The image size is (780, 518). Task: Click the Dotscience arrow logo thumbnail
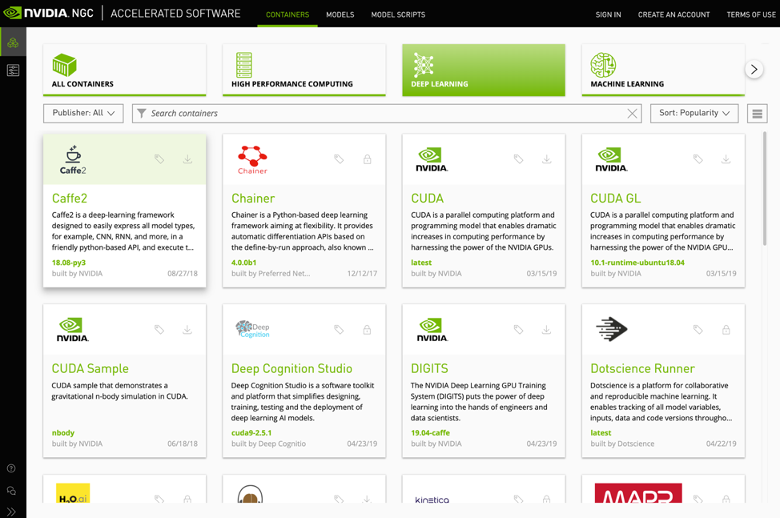tap(611, 329)
